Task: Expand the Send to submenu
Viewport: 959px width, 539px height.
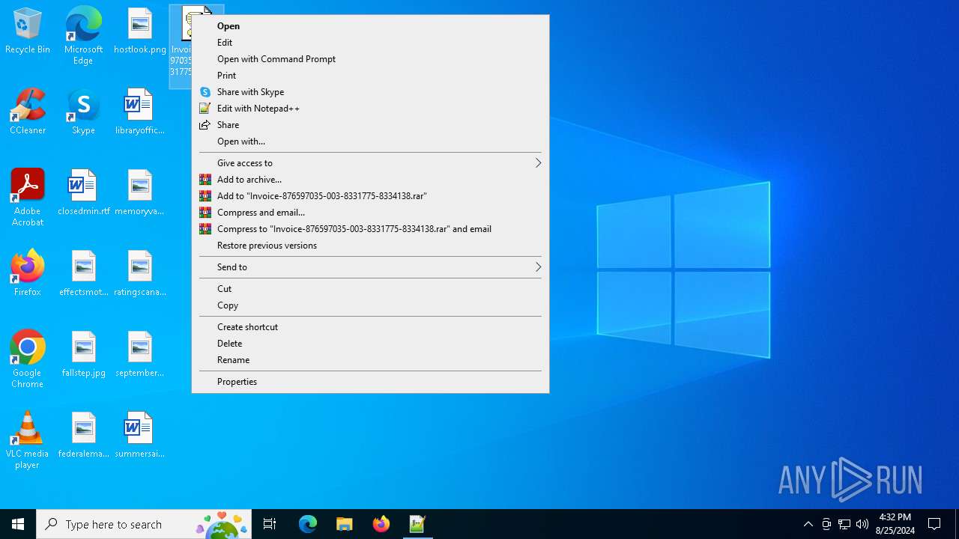Action: [370, 267]
